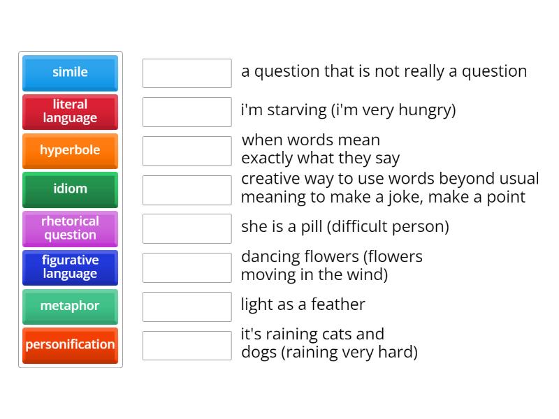This screenshot has height=419, width=559.
Task: Select the figurative language tile
Action: tap(70, 267)
